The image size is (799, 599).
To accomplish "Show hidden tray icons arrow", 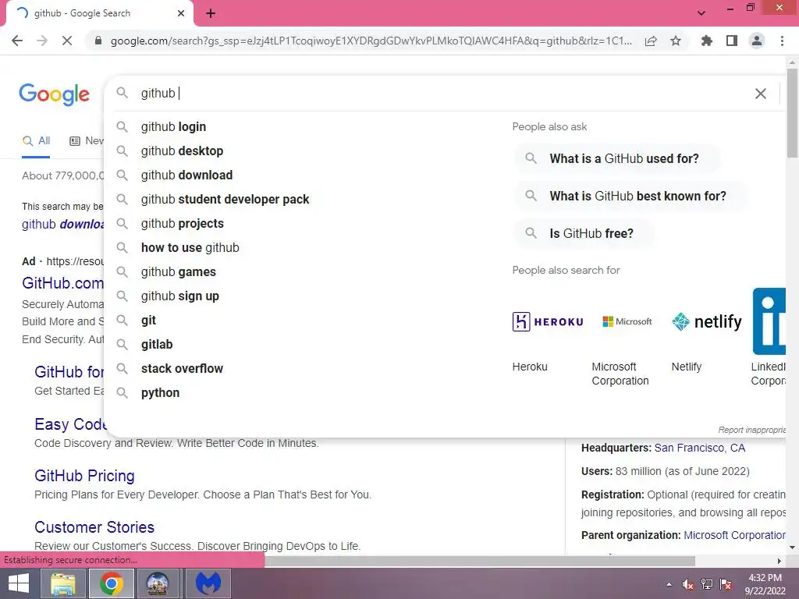I will pos(669,584).
